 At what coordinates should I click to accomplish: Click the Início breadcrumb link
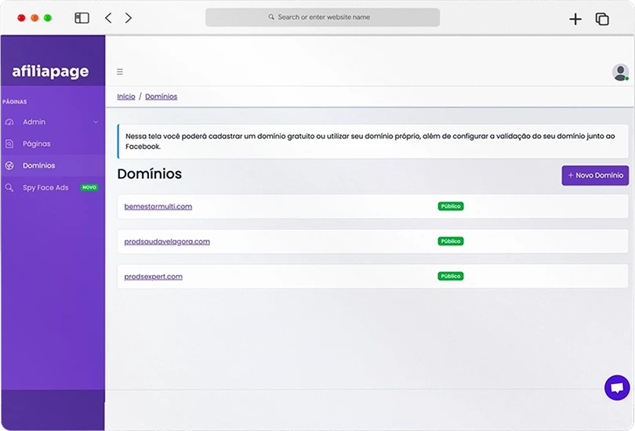[x=125, y=96]
